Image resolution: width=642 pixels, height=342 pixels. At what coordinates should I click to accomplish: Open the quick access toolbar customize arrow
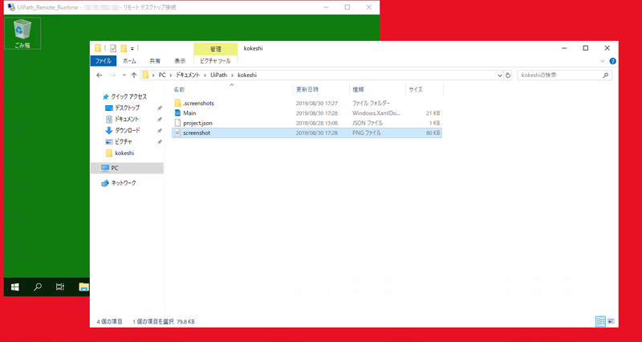132,49
